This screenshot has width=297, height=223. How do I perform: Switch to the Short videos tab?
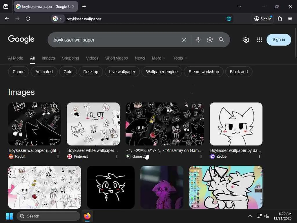(117, 58)
